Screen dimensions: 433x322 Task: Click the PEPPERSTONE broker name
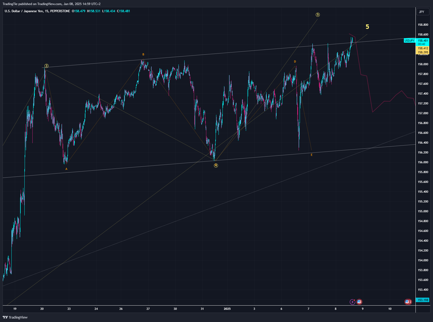[60, 11]
